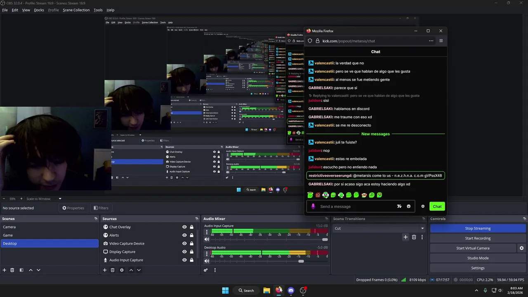Undock the Sources panel
528x297 pixels.
(197, 219)
